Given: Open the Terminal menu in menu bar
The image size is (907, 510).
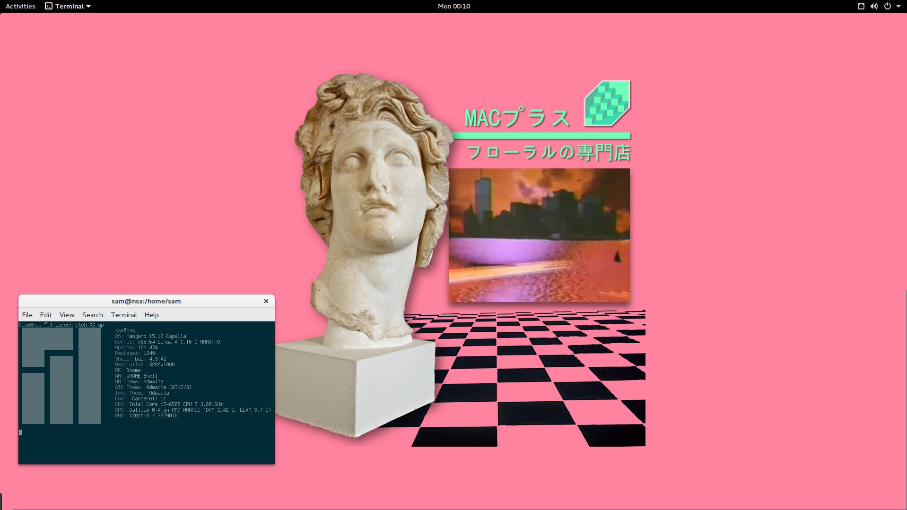Looking at the screenshot, I should pos(124,315).
